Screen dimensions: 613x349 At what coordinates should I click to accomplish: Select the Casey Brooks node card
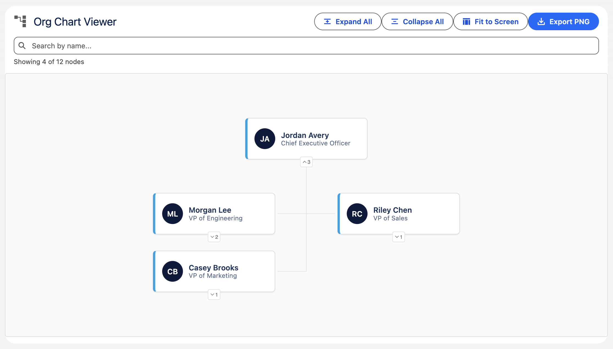tap(214, 272)
